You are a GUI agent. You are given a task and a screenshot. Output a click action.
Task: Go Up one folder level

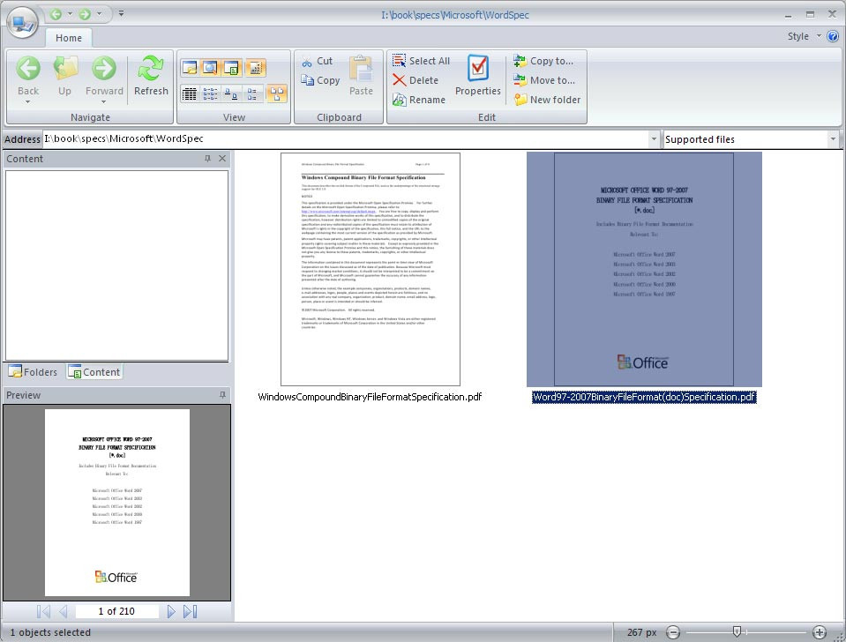point(64,76)
